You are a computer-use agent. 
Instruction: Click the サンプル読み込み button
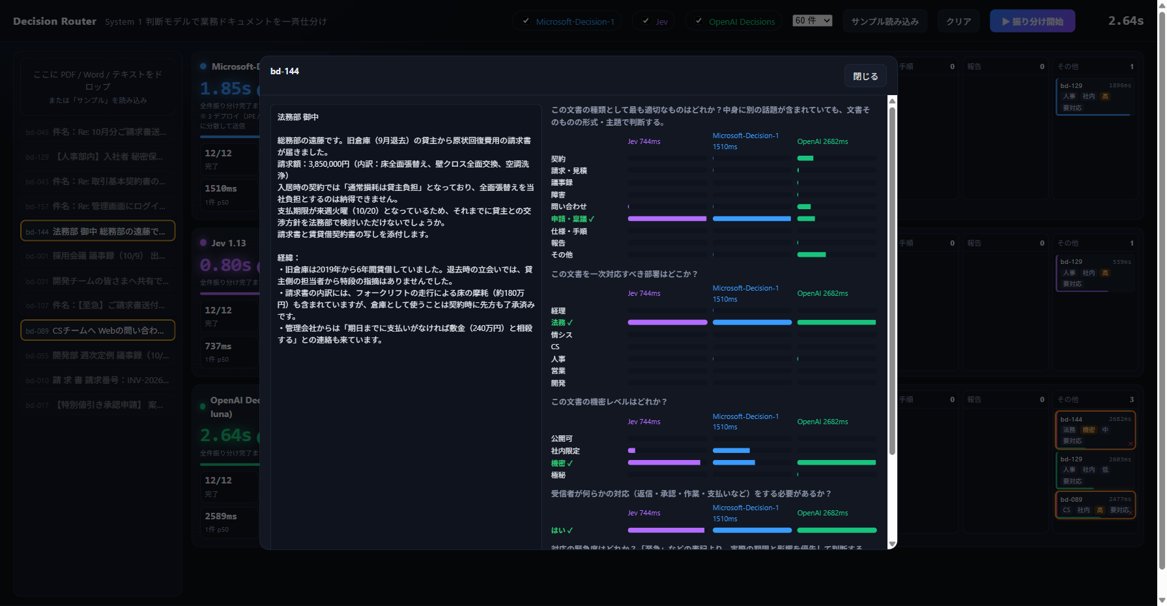885,22
